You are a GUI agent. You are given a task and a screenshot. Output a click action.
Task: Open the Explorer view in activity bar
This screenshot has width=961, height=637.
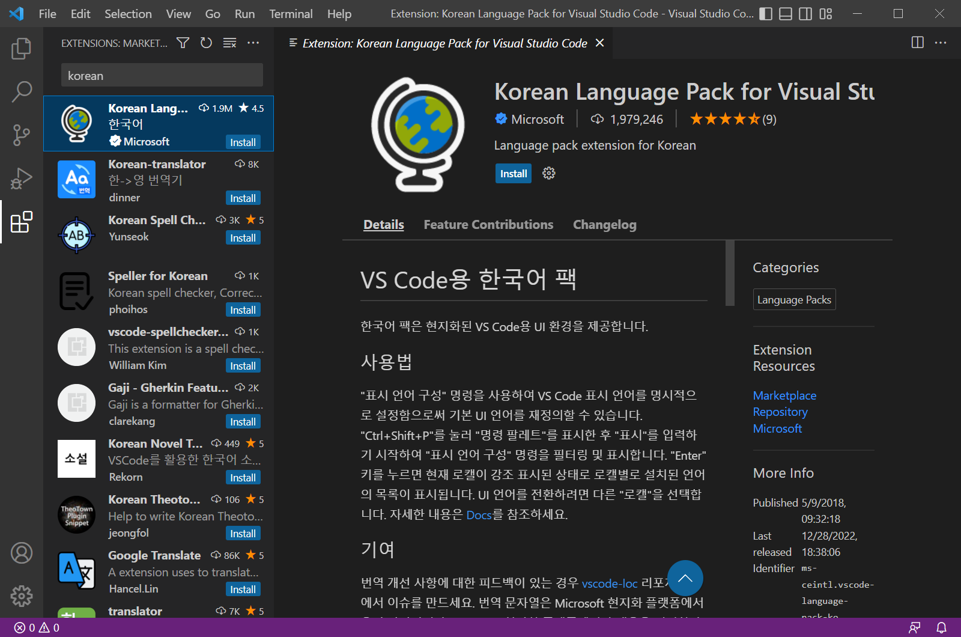22,49
